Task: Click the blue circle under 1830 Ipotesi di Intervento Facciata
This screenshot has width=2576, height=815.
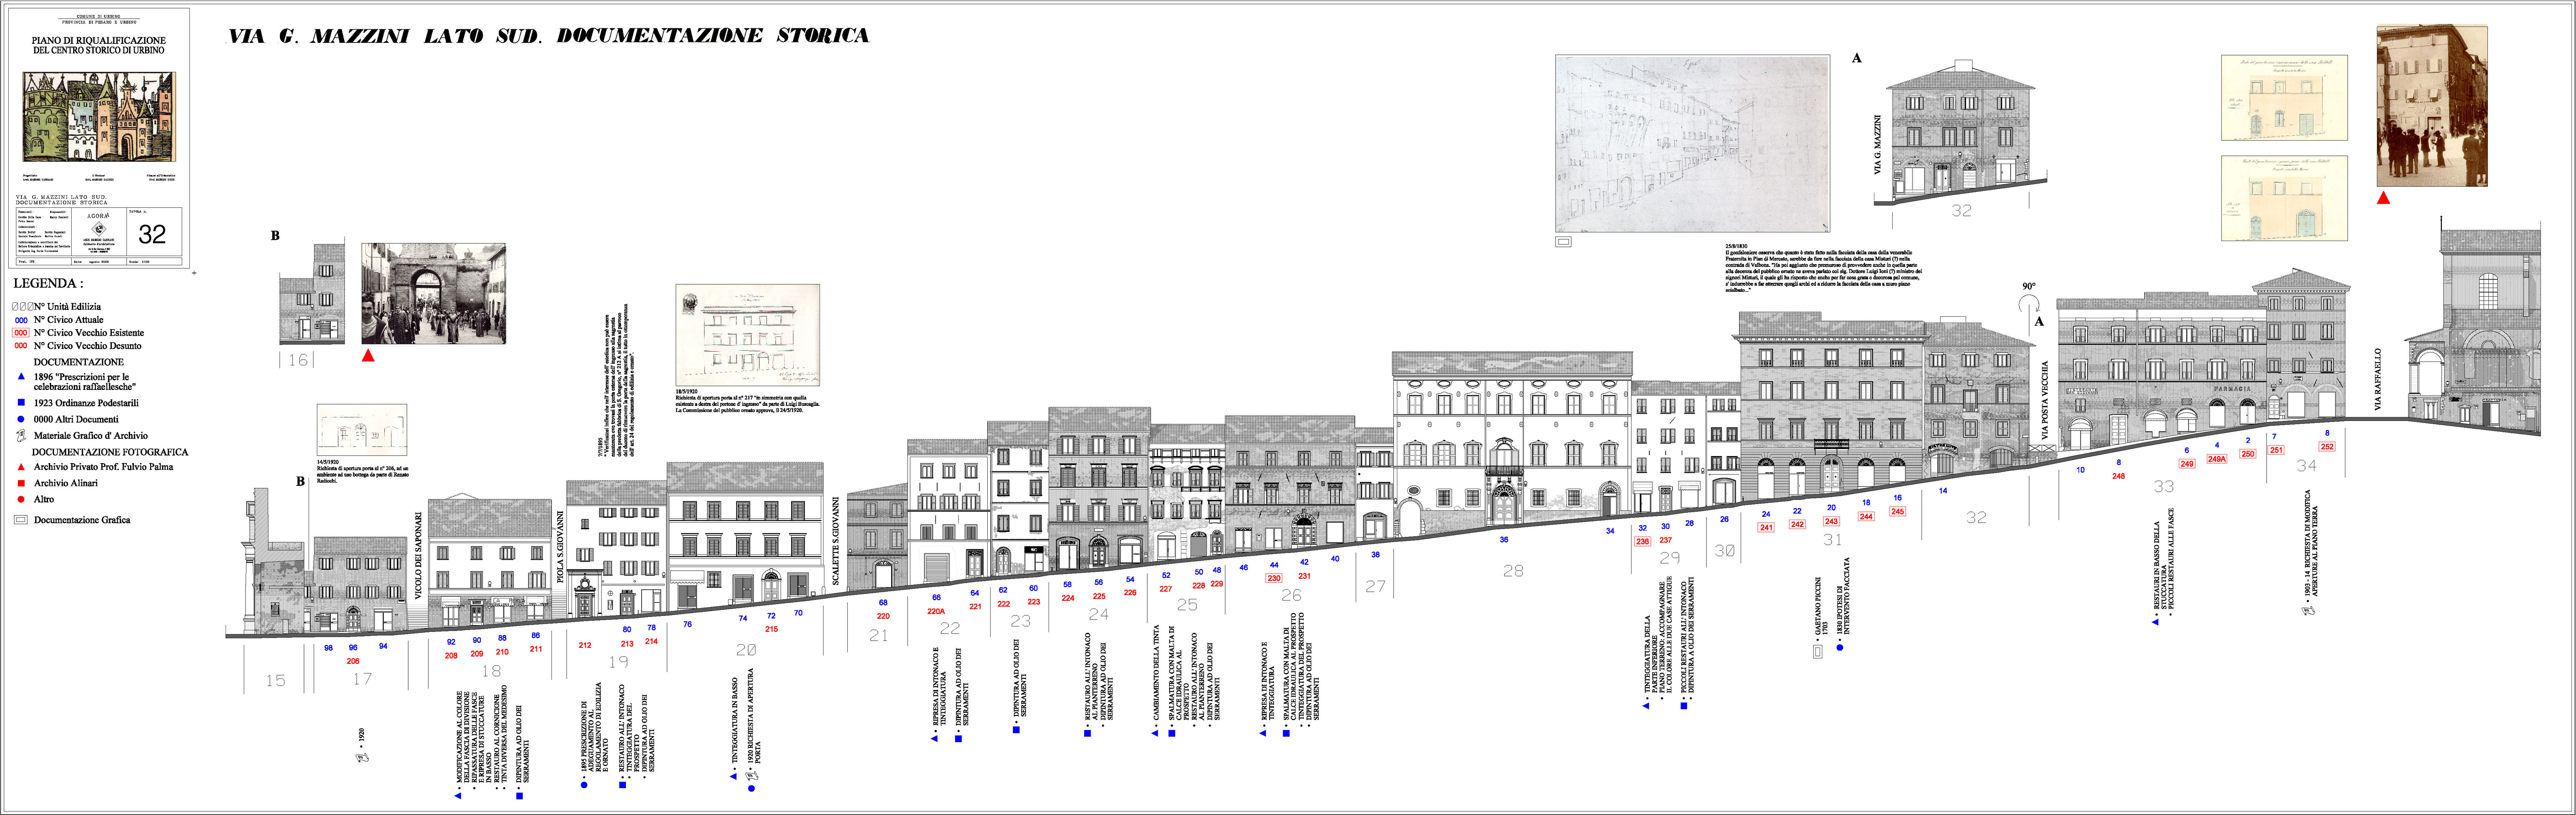Action: pyautogui.click(x=1839, y=648)
